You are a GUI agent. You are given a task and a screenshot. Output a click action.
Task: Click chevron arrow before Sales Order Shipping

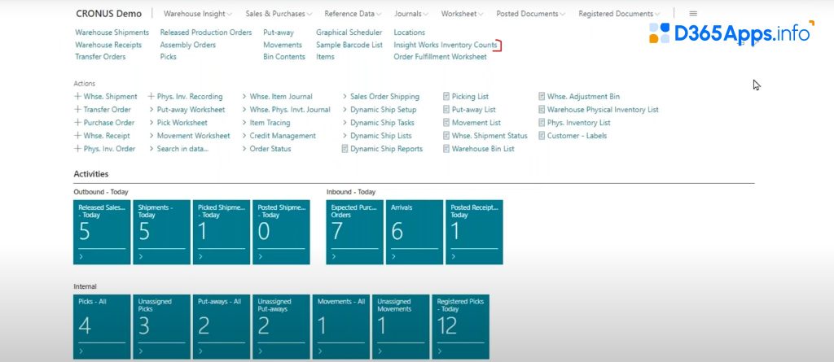[x=345, y=97]
